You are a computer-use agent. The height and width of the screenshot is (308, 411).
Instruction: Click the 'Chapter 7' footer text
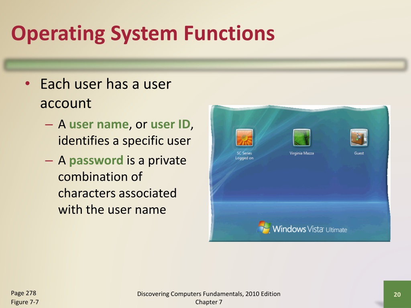[x=209, y=302]
